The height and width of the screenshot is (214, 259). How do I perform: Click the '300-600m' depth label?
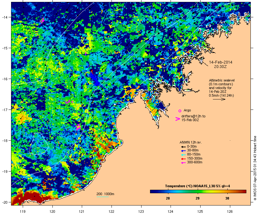click(x=195, y=162)
